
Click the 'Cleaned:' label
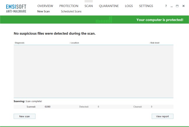pos(138,107)
